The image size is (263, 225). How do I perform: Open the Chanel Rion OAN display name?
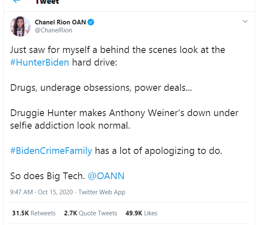point(60,22)
